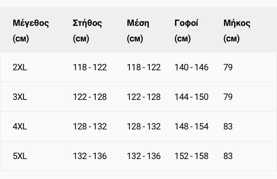The height and width of the screenshot is (179, 277).
Task: Click the Μήκος column header
Action: coord(237,31)
